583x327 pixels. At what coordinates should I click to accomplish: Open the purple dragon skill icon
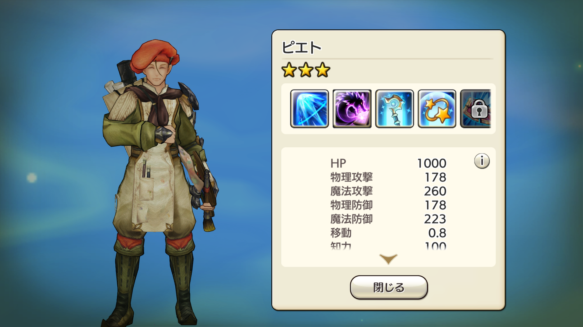(x=352, y=109)
